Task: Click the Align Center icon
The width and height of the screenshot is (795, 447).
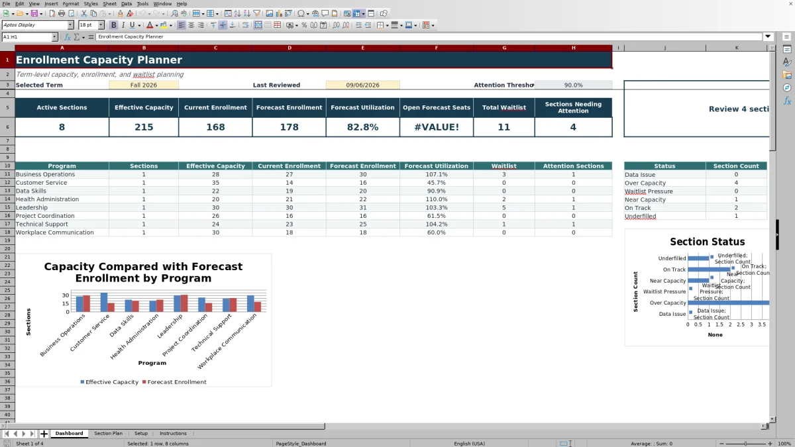Action: tap(191, 25)
